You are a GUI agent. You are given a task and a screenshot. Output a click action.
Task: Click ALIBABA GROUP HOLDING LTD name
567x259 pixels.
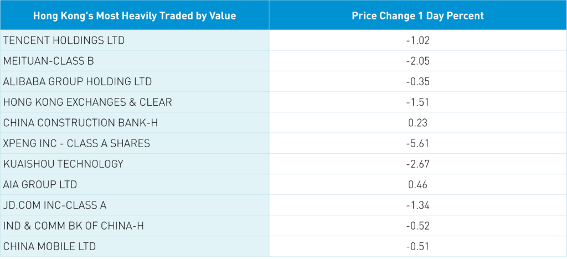[78, 81]
